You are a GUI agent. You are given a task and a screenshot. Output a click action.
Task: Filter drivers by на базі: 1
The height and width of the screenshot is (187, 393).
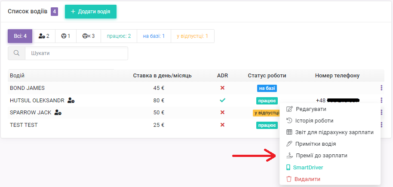pos(154,36)
